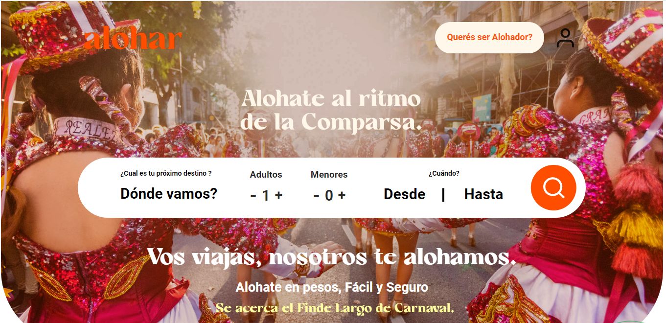Click 'Vos viajás, nosotros te alohamos.' text
The width and height of the screenshot is (666, 323).
pyautogui.click(x=332, y=257)
